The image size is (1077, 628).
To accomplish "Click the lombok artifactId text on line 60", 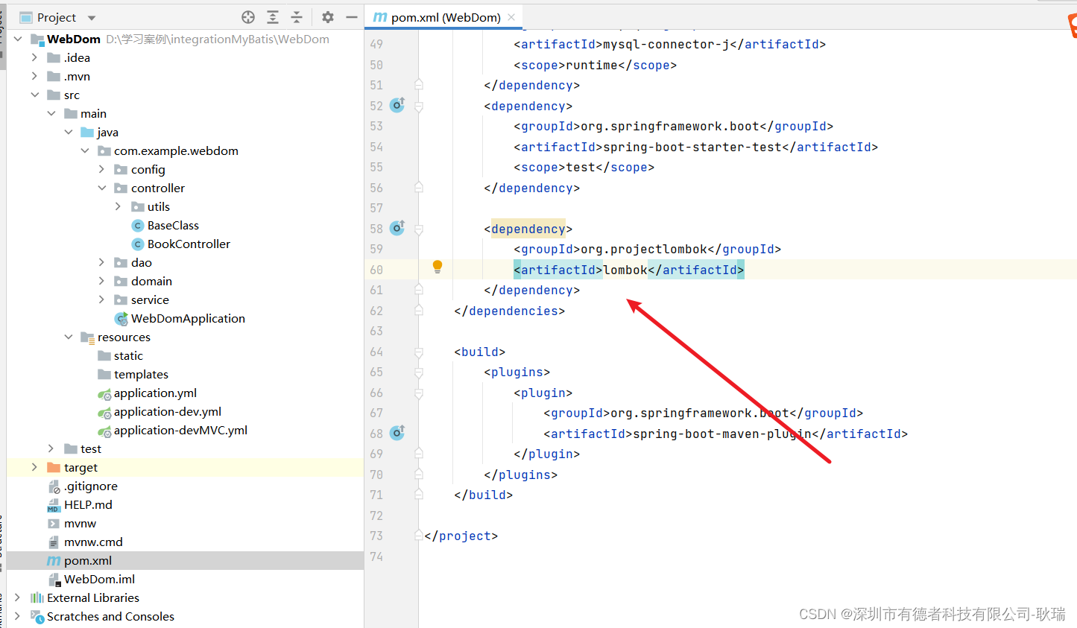I will click(625, 270).
